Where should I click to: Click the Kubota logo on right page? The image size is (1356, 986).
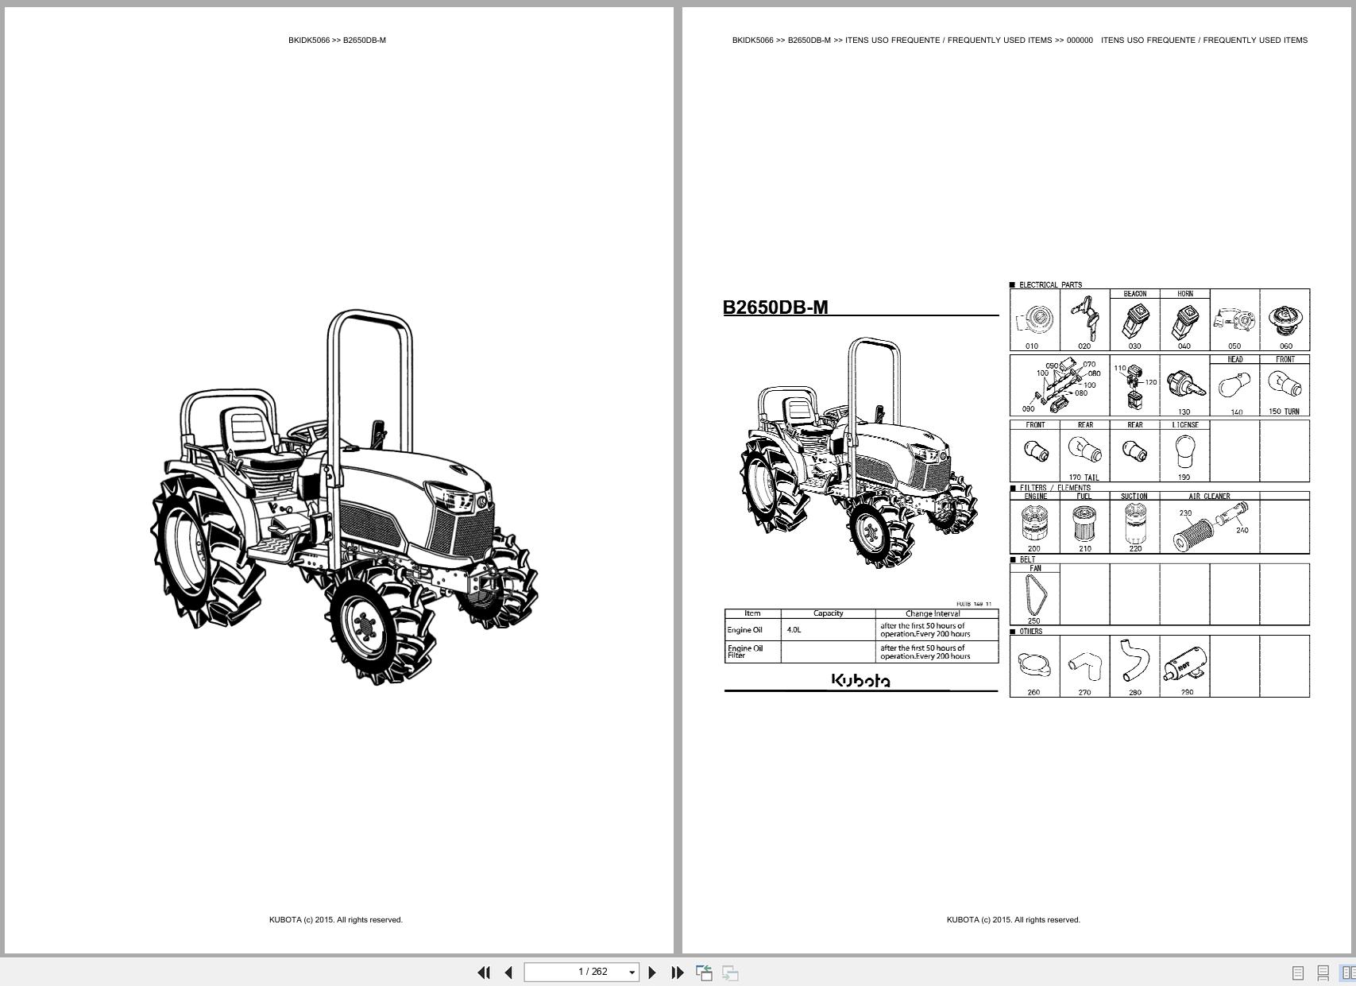[860, 680]
